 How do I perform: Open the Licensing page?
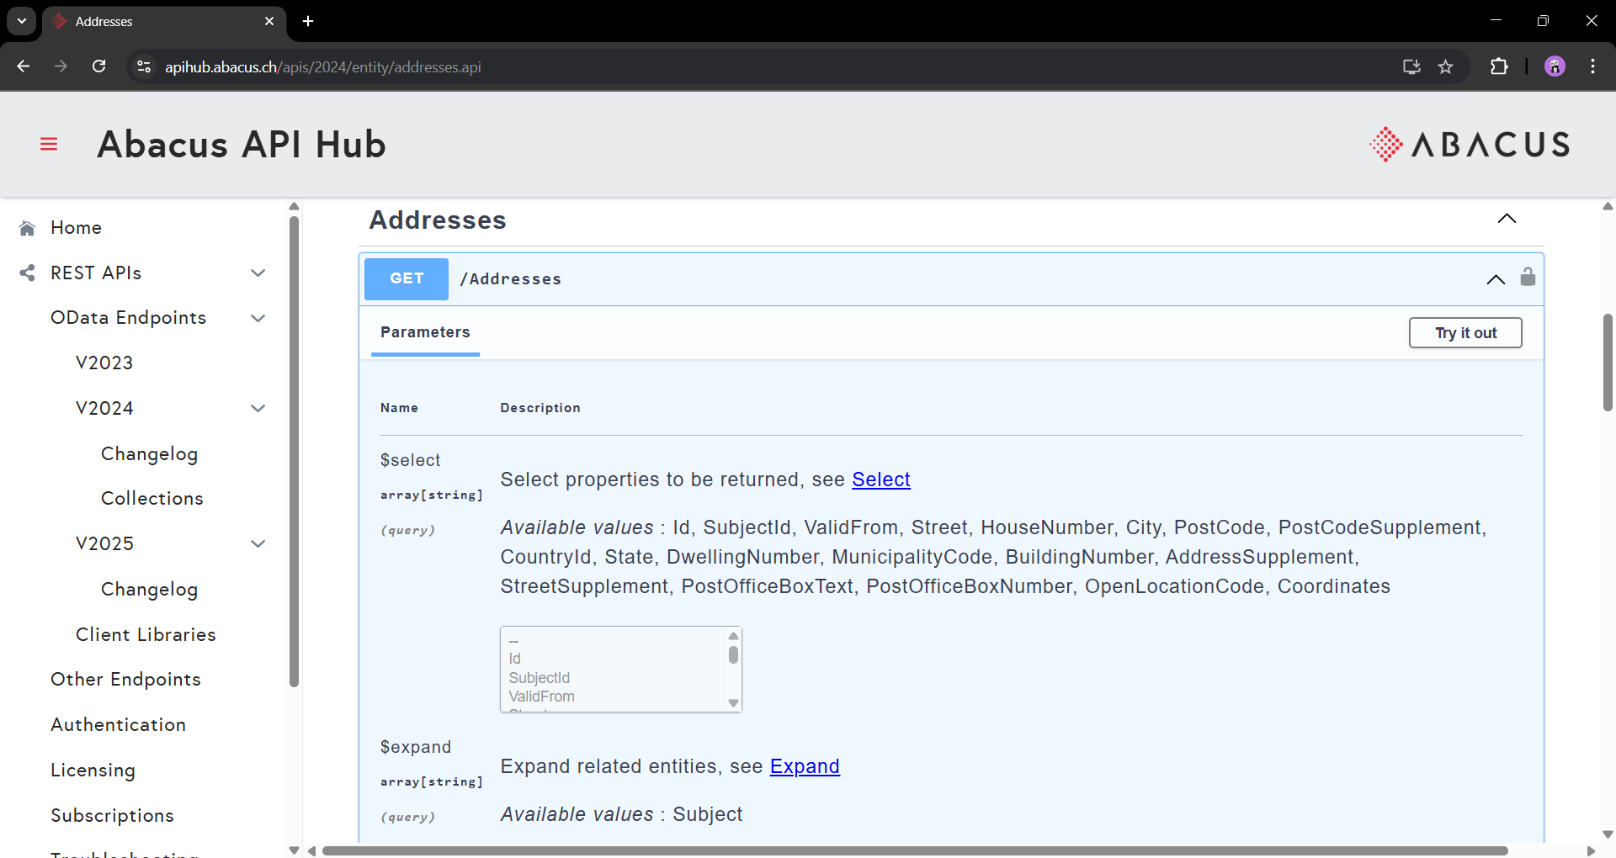click(x=93, y=771)
